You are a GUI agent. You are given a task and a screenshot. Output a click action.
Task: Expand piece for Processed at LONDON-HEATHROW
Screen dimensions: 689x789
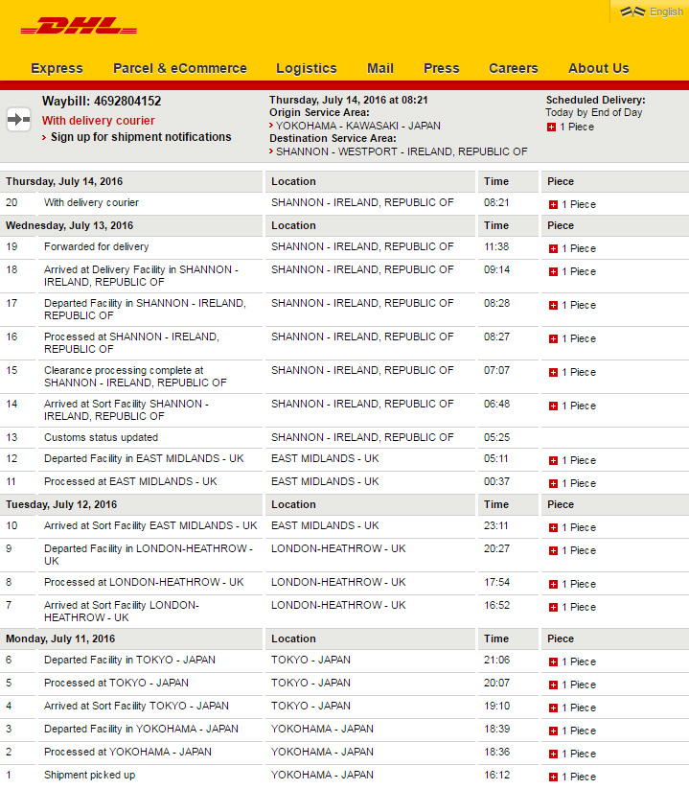tap(553, 585)
